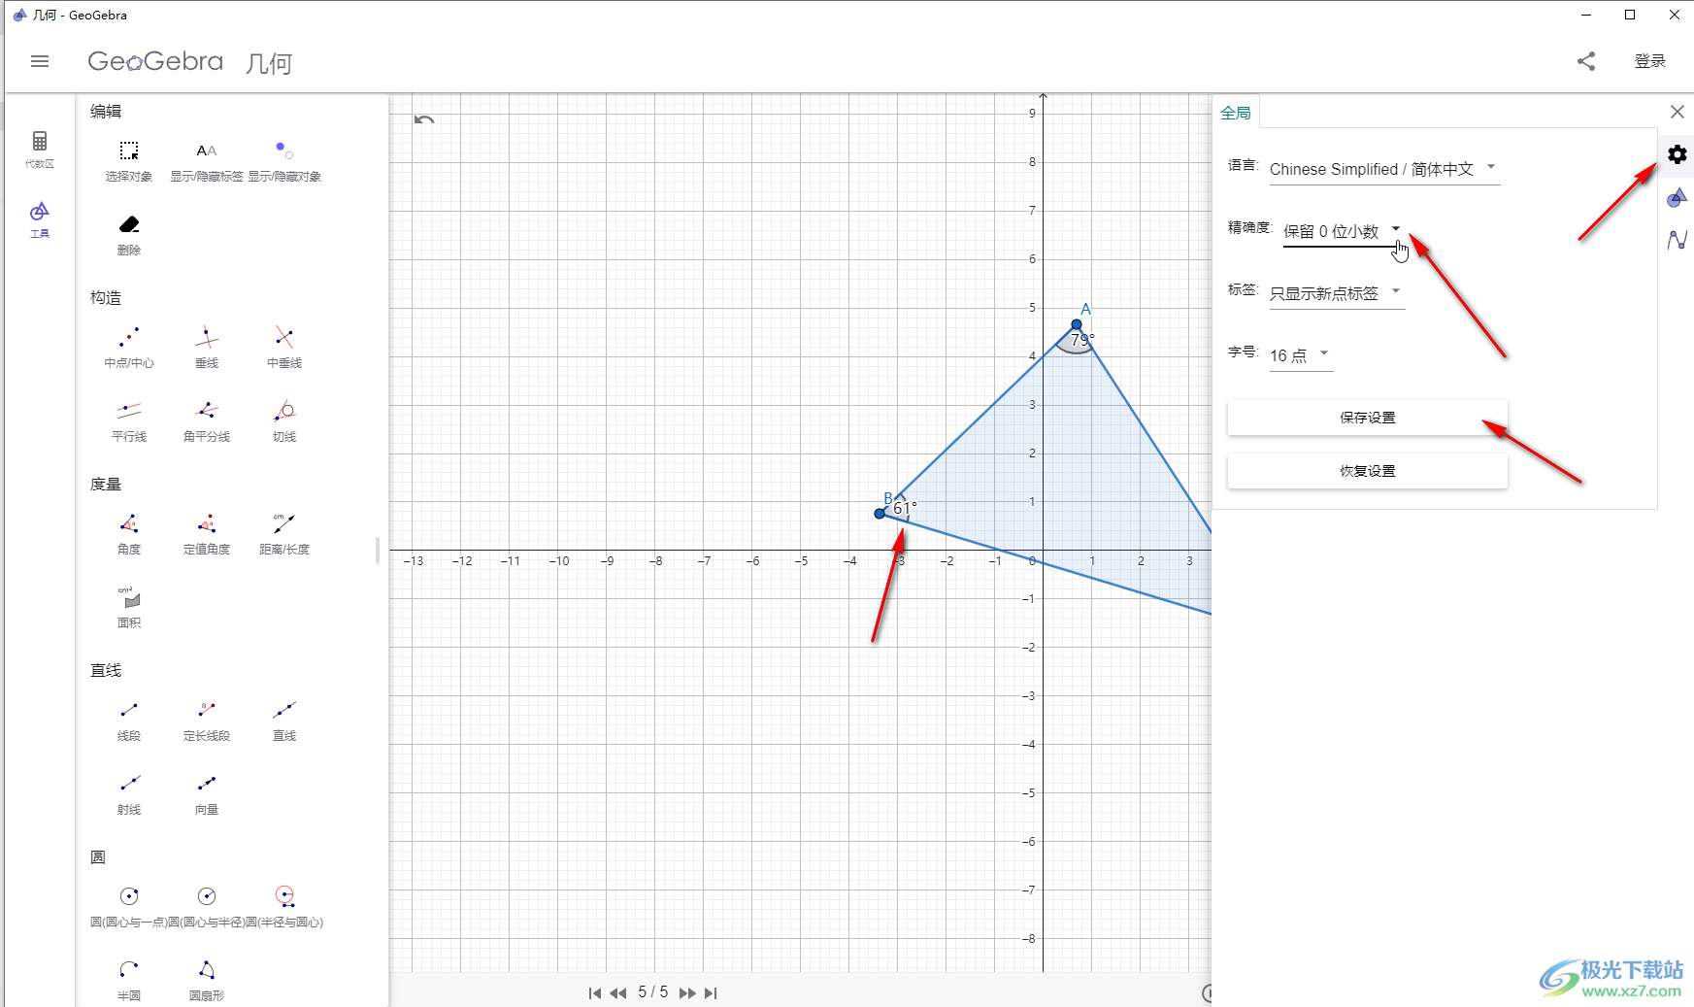The image size is (1694, 1007).
Task: Select the 平行线 parallel line tool
Action: [129, 421]
